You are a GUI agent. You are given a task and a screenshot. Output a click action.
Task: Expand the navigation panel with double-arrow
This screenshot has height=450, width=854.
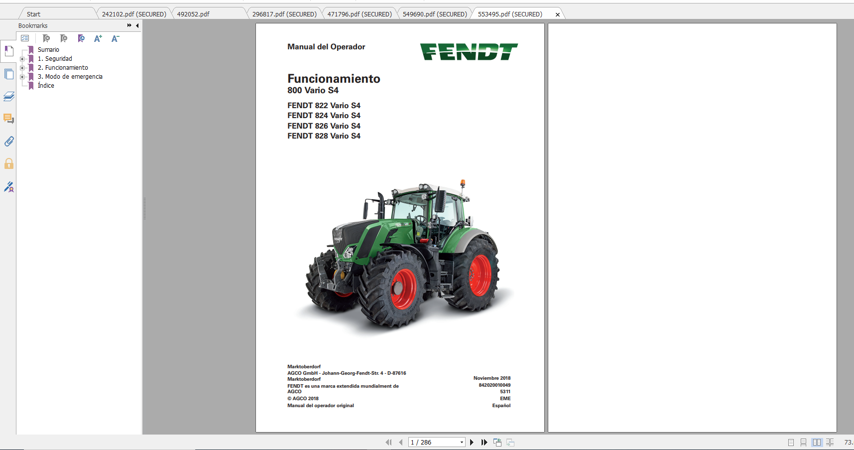pyautogui.click(x=129, y=25)
